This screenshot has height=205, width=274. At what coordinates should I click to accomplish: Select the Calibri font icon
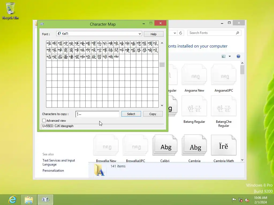[x=165, y=145]
